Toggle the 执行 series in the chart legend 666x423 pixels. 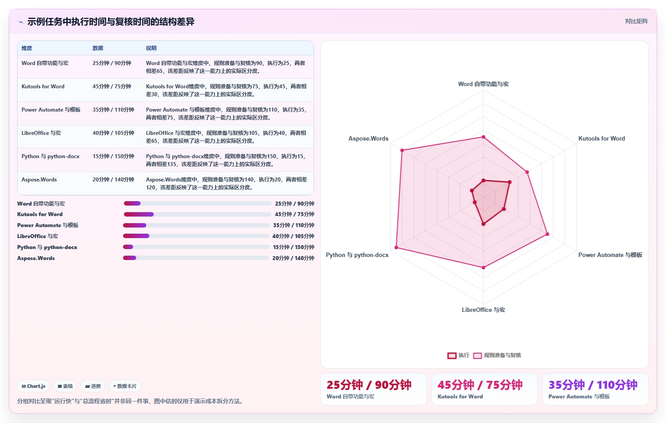[458, 355]
